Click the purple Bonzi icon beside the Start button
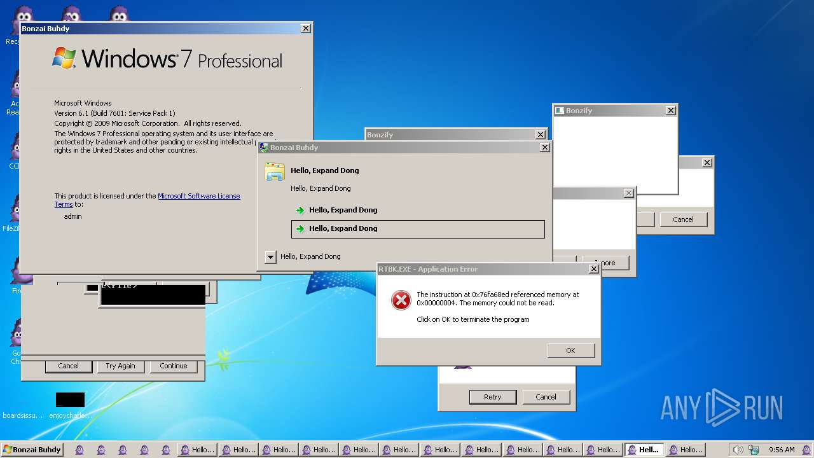Viewport: 814px width, 458px height. tap(79, 450)
